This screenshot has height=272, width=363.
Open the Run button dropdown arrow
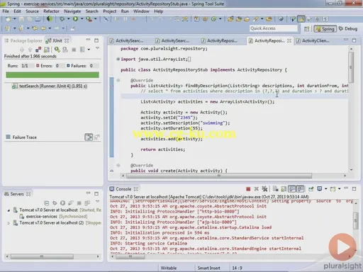coord(82,19)
